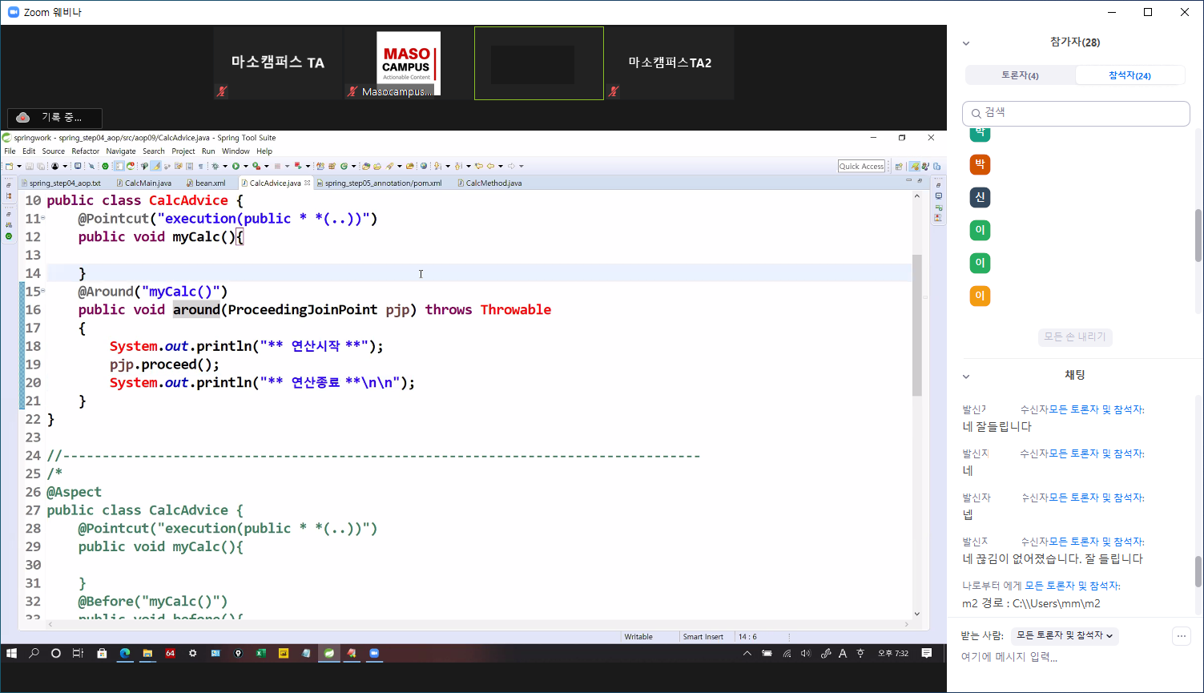This screenshot has height=693, width=1204.
Task: Open Microsoft Edge from the taskbar
Action: click(x=125, y=654)
